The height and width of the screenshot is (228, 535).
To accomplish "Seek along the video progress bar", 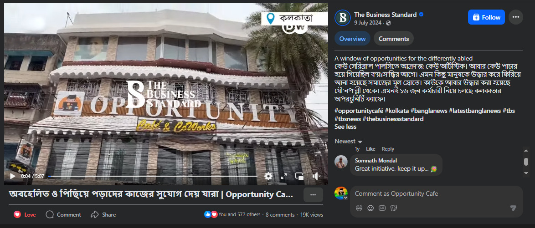I will pyautogui.click(x=153, y=176).
